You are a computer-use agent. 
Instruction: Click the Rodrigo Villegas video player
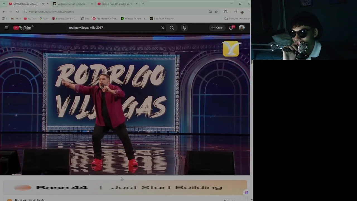tap(125, 104)
